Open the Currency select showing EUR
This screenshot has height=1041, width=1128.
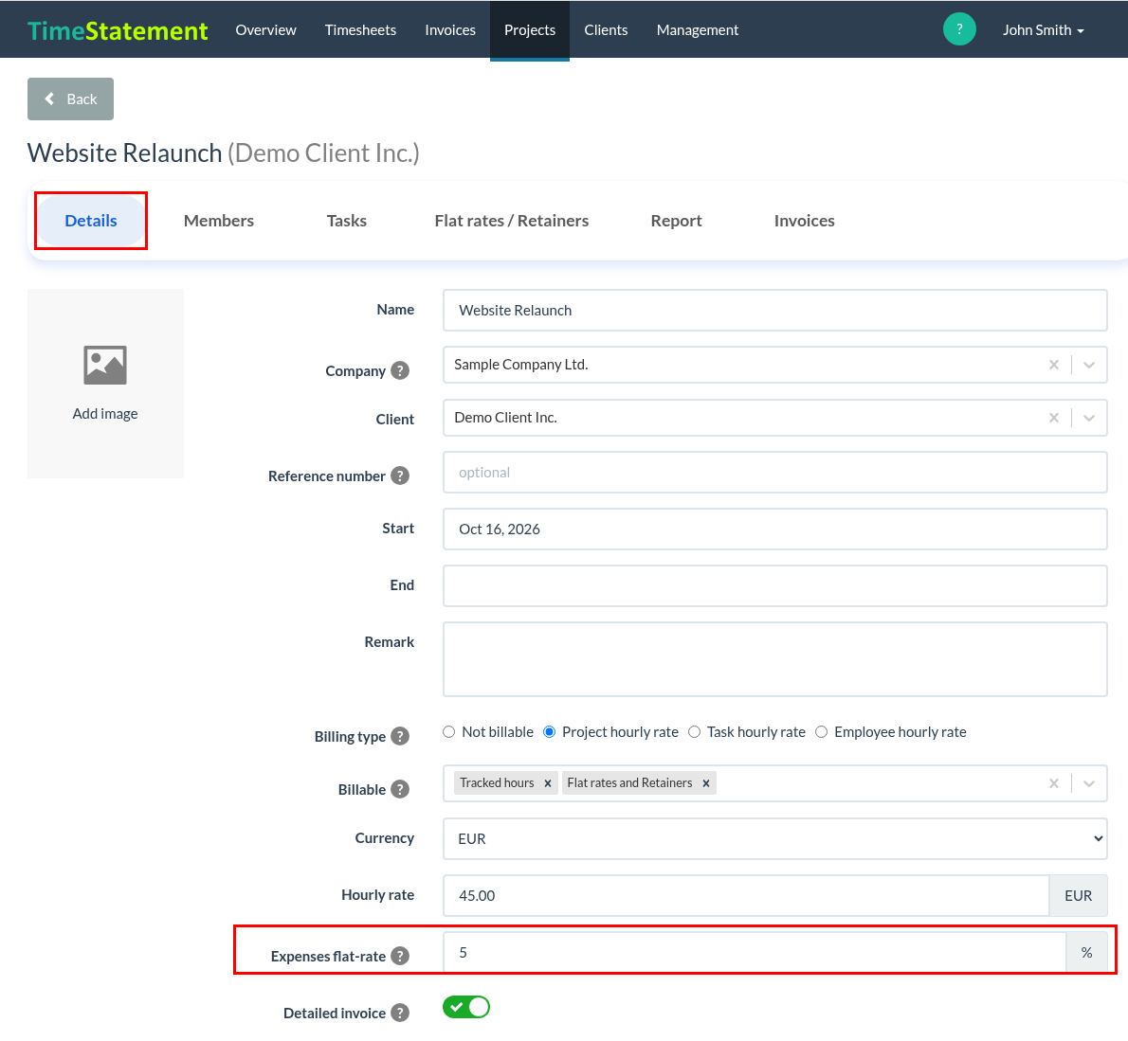(x=774, y=838)
